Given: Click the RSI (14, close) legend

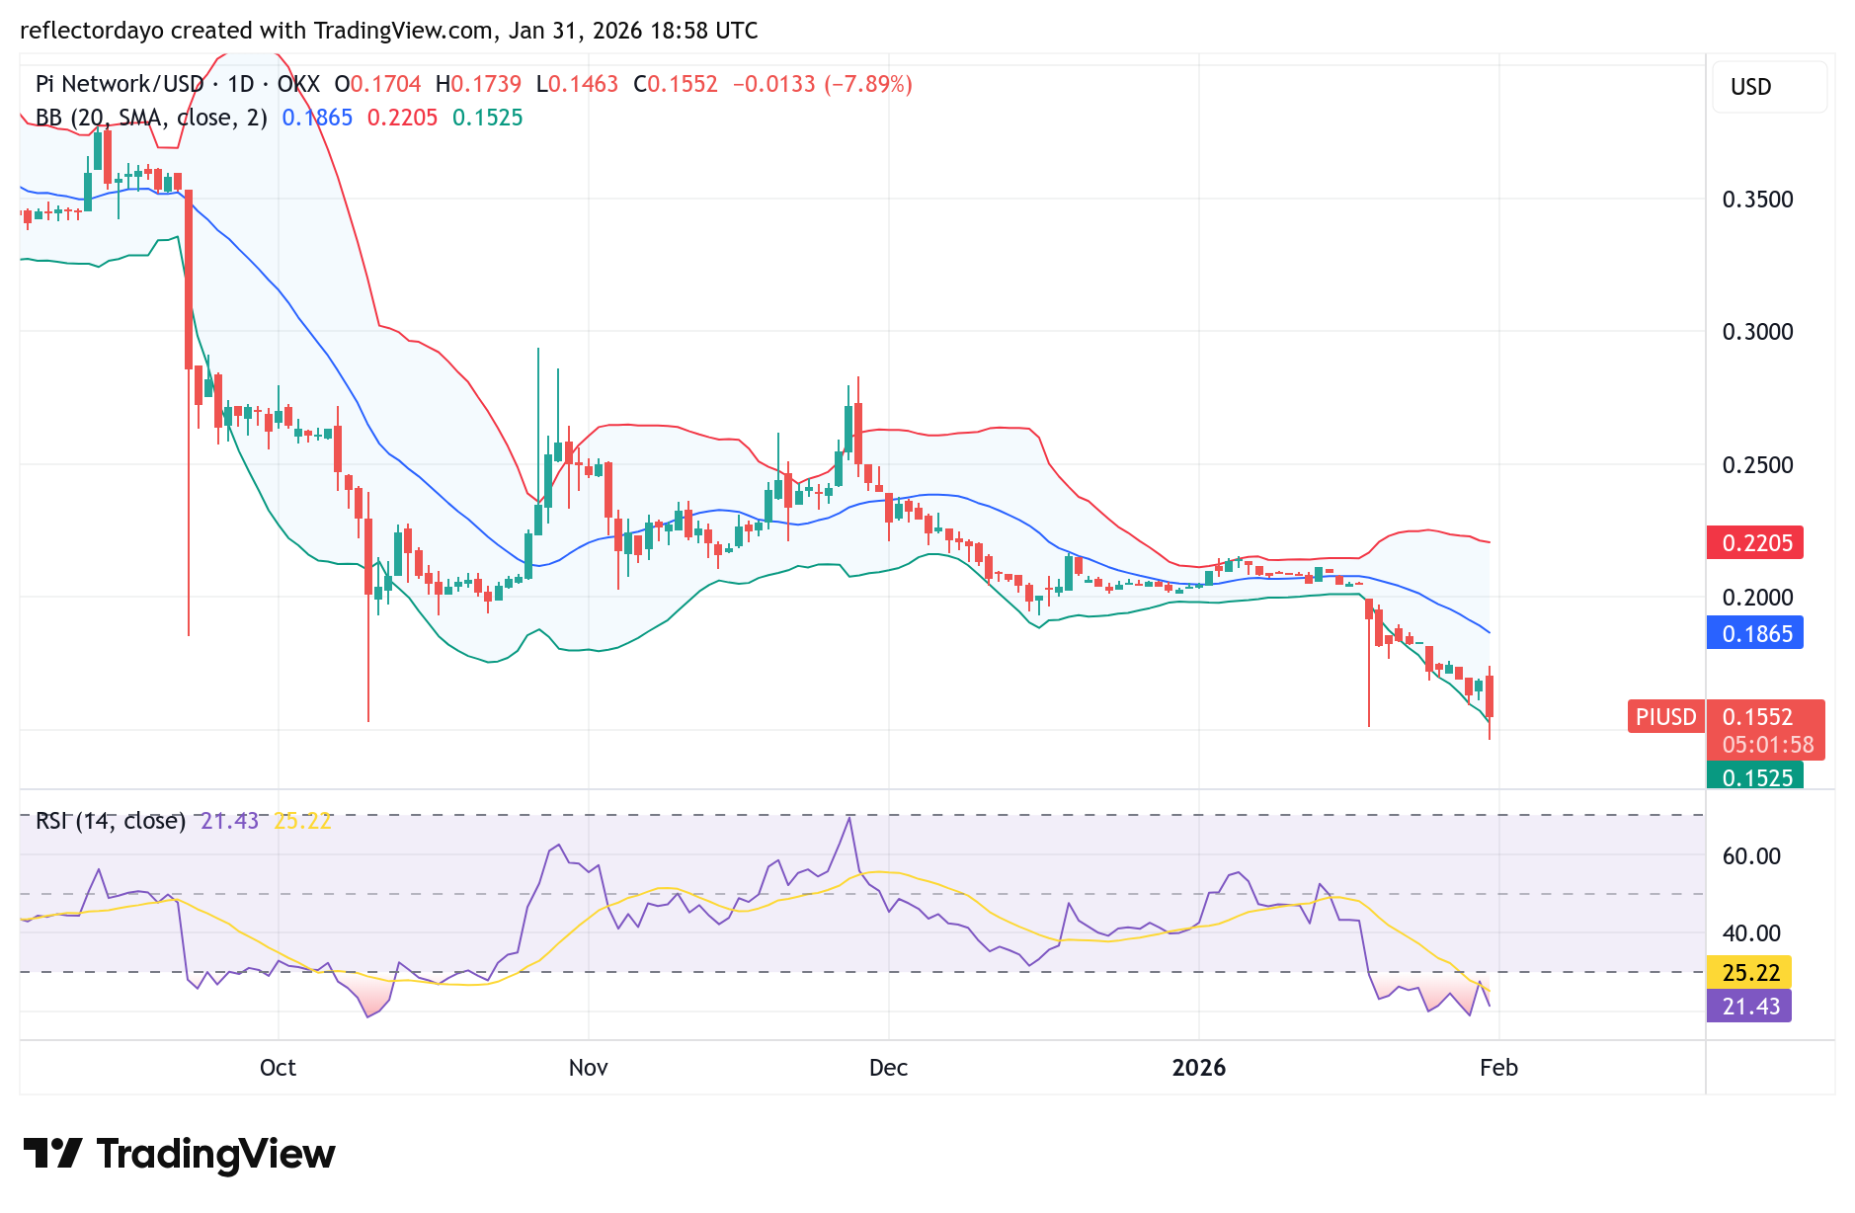Looking at the screenshot, I should click(x=111, y=821).
